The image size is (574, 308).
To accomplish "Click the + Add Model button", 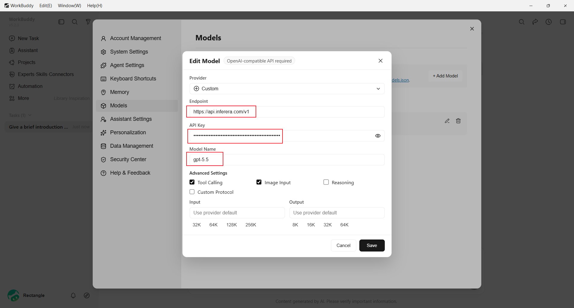I will pos(445,76).
